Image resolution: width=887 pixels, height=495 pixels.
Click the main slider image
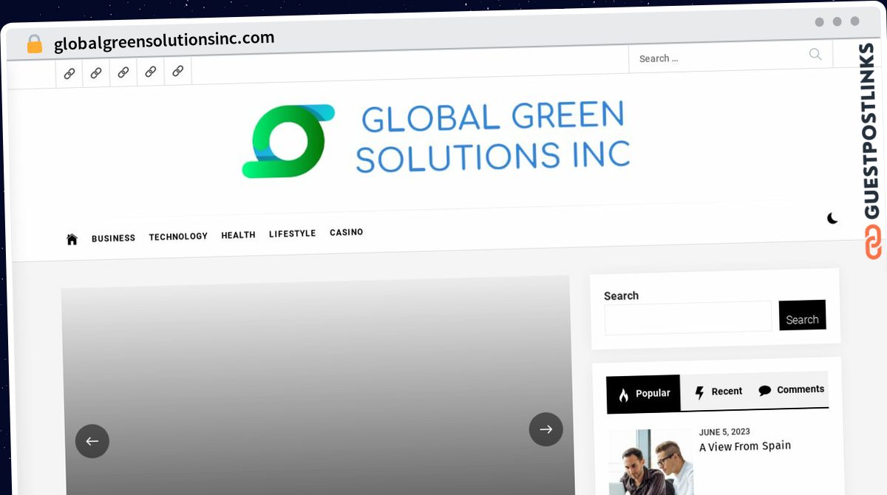coord(318,384)
